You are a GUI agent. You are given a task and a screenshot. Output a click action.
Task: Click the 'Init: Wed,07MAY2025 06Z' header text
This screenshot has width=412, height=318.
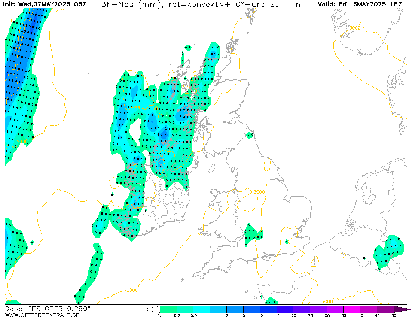(44, 4)
